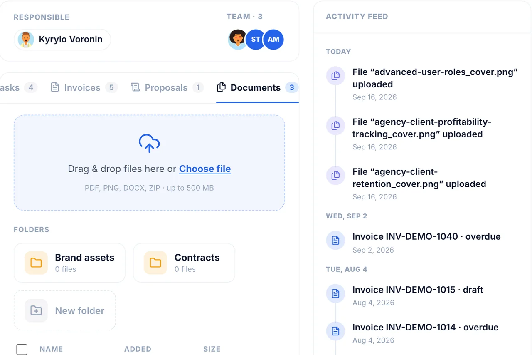
Task: Click Kyrylo Voronin's avatar picture
Action: tap(26, 40)
